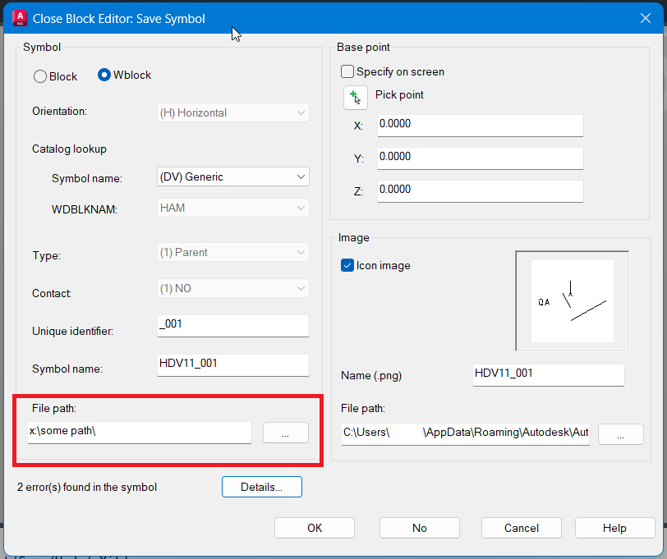This screenshot has width=667, height=559.
Task: Open the File path browse ellipsis button
Action: [x=285, y=432]
